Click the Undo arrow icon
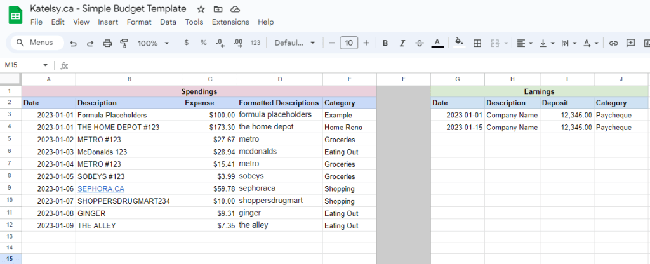Image resolution: width=650 pixels, height=264 pixels. point(74,43)
